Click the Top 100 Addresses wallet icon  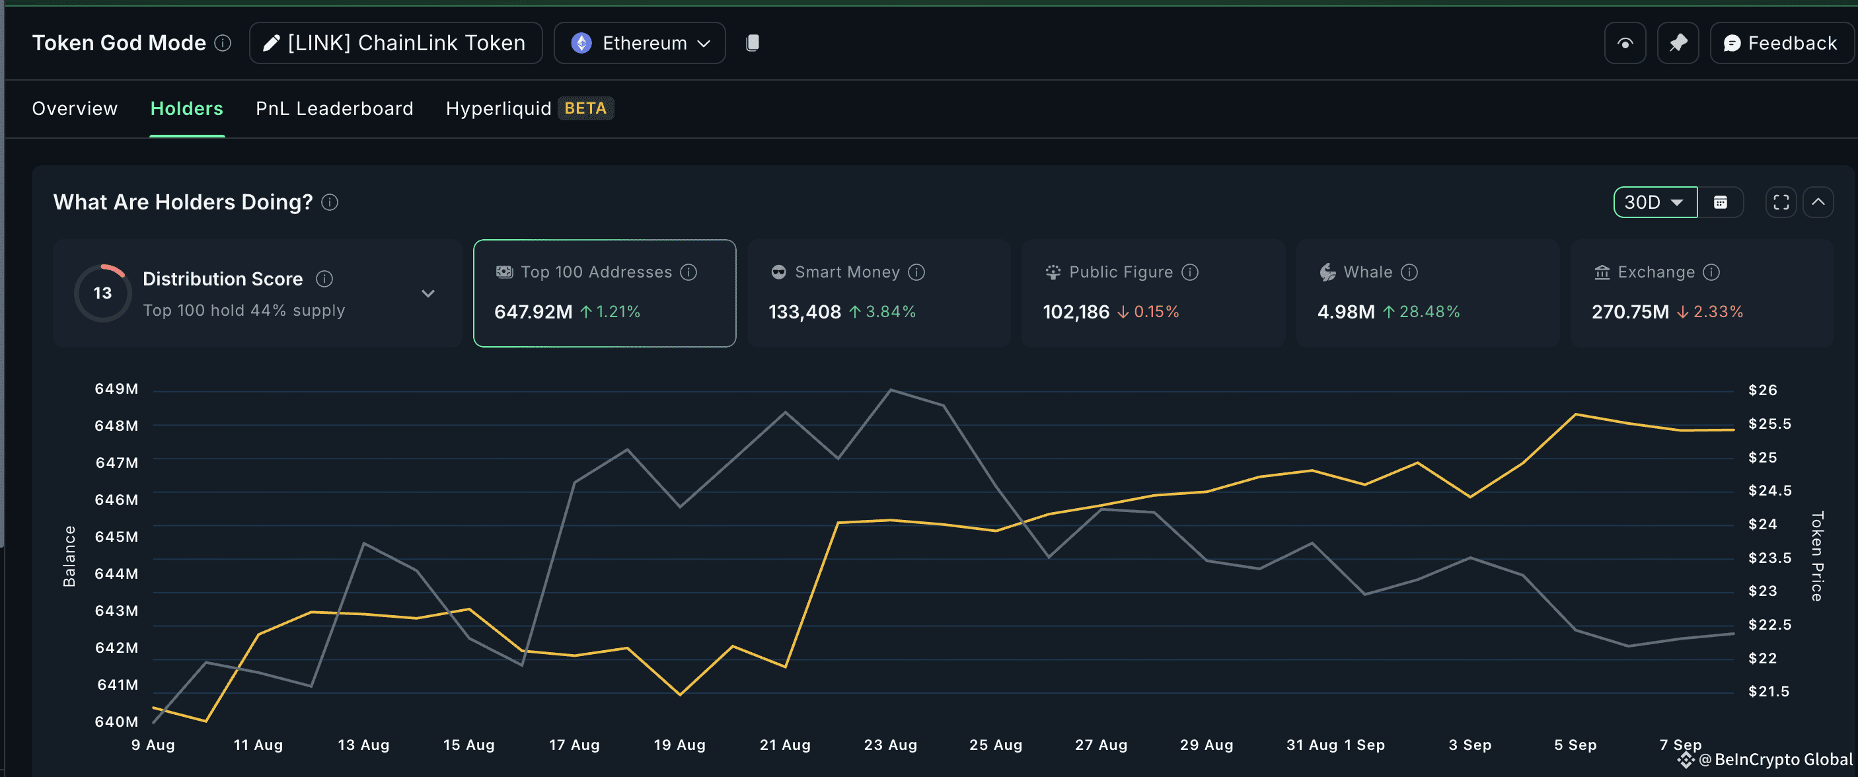pos(504,272)
